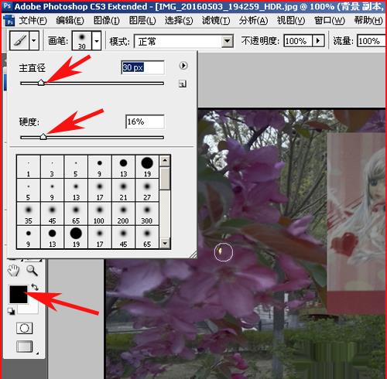Open the 图像(I) menu

pos(107,20)
